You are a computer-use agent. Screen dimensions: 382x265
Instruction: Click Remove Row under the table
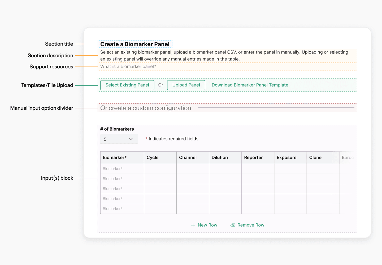coord(247,225)
